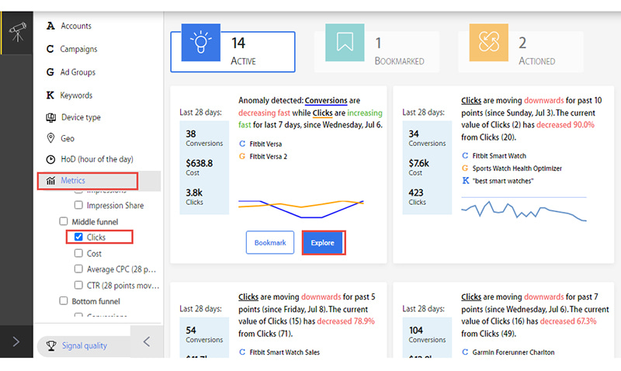Viewport: 621px width, 371px height.
Task: Open the orange Actioned icon tile
Action: click(x=489, y=43)
